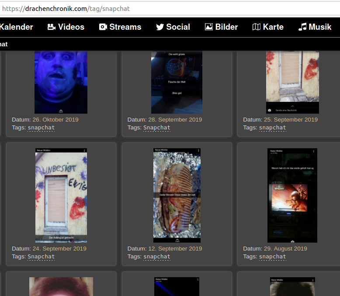Click the date 29. August 2019
340x296 pixels.
click(x=285, y=248)
